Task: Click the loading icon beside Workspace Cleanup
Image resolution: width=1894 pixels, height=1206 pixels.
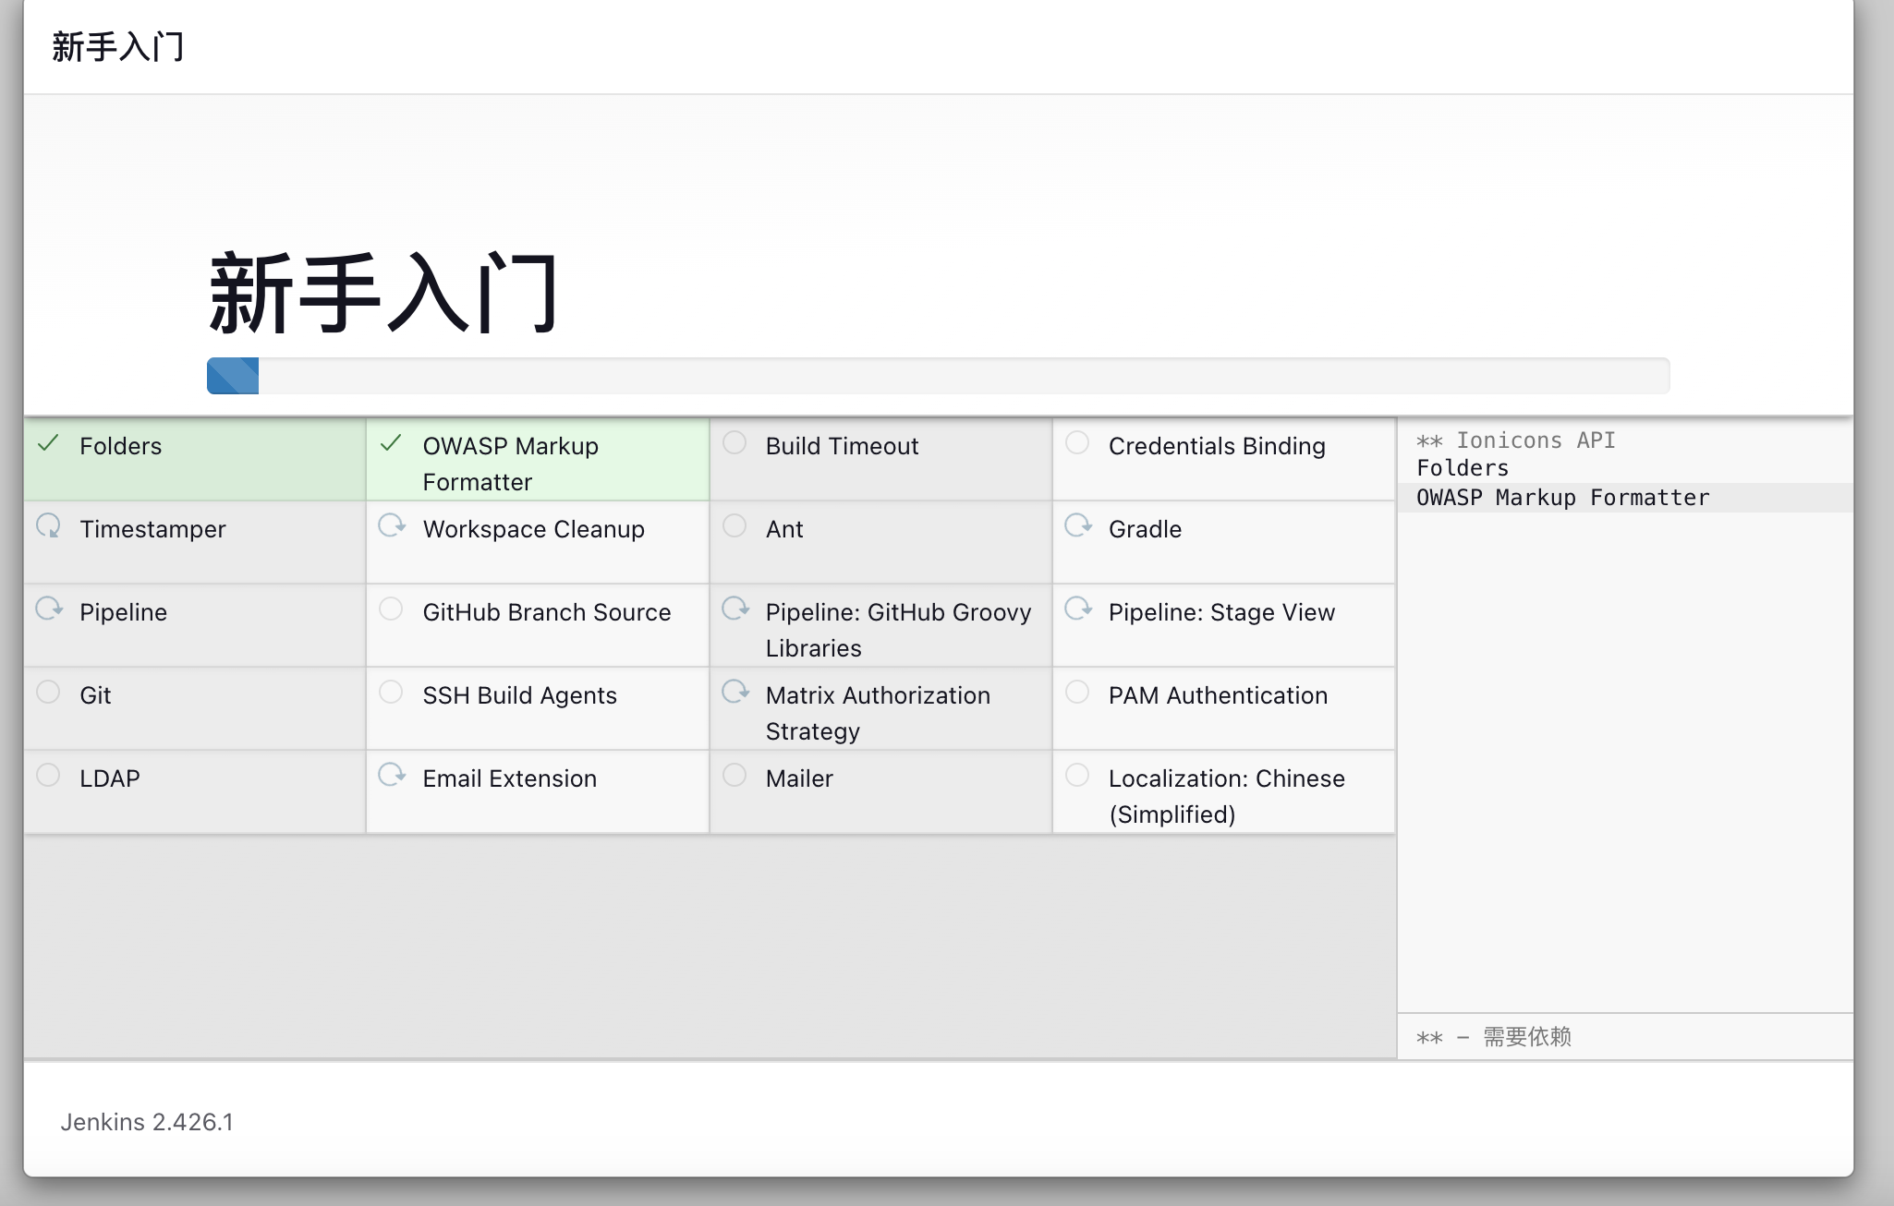Action: [392, 525]
